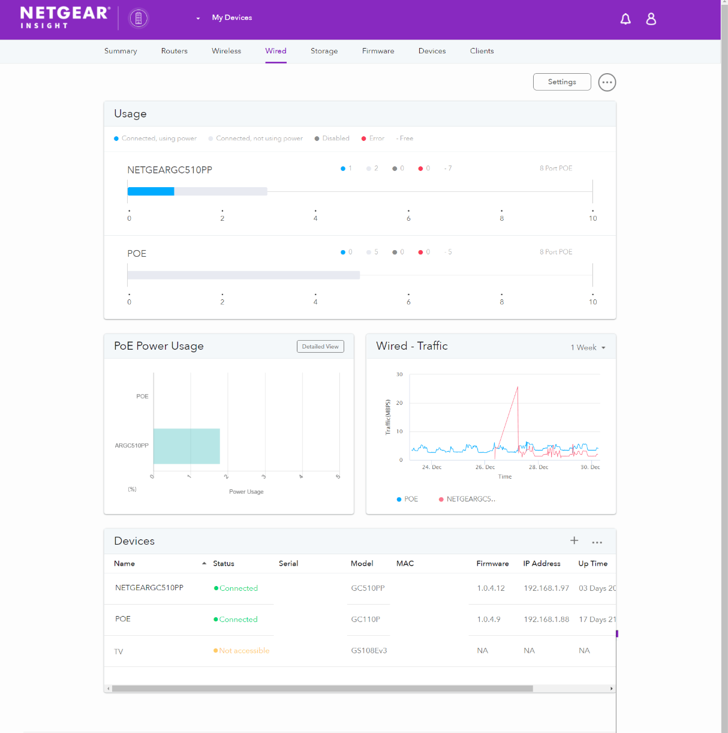Viewport: 728px width, 733px height.
Task: Click the POE port usage bar
Action: (243, 275)
